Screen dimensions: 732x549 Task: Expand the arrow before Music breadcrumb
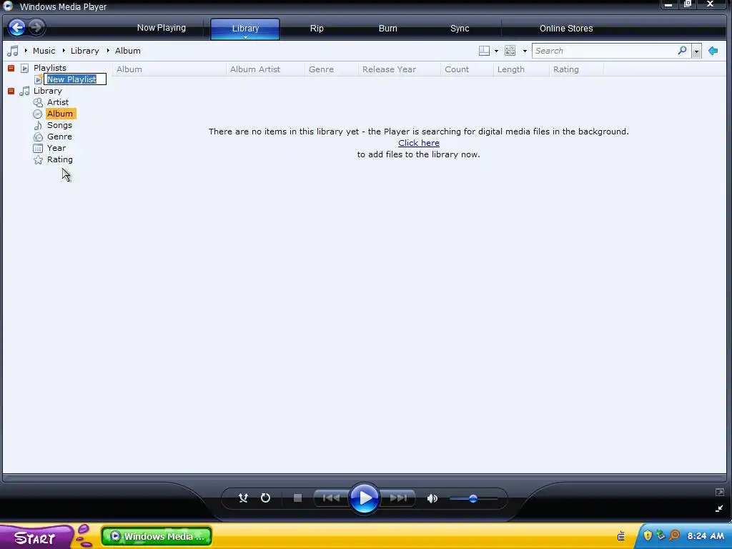(26, 51)
